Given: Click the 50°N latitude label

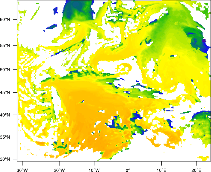Looking at the screenshot, I should [x=5, y=70].
